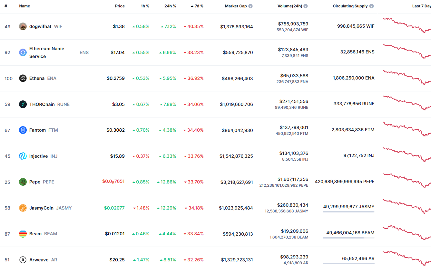Click Arweave circulating supply progress bar
The image size is (440, 272).
point(349,264)
